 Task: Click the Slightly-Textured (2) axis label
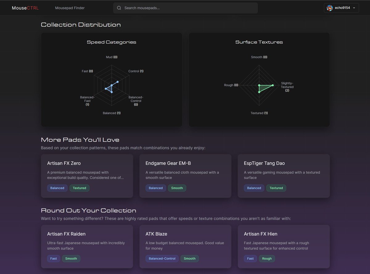click(287, 87)
